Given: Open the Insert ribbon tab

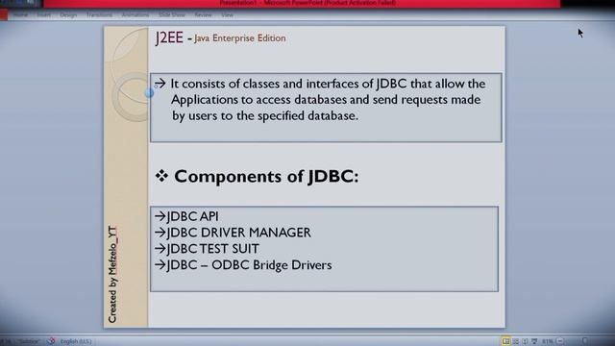Looking at the screenshot, I should tap(44, 15).
